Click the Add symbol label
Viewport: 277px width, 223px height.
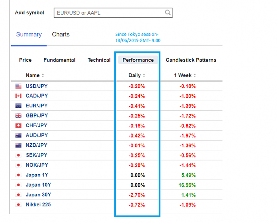pyautogui.click(x=29, y=12)
